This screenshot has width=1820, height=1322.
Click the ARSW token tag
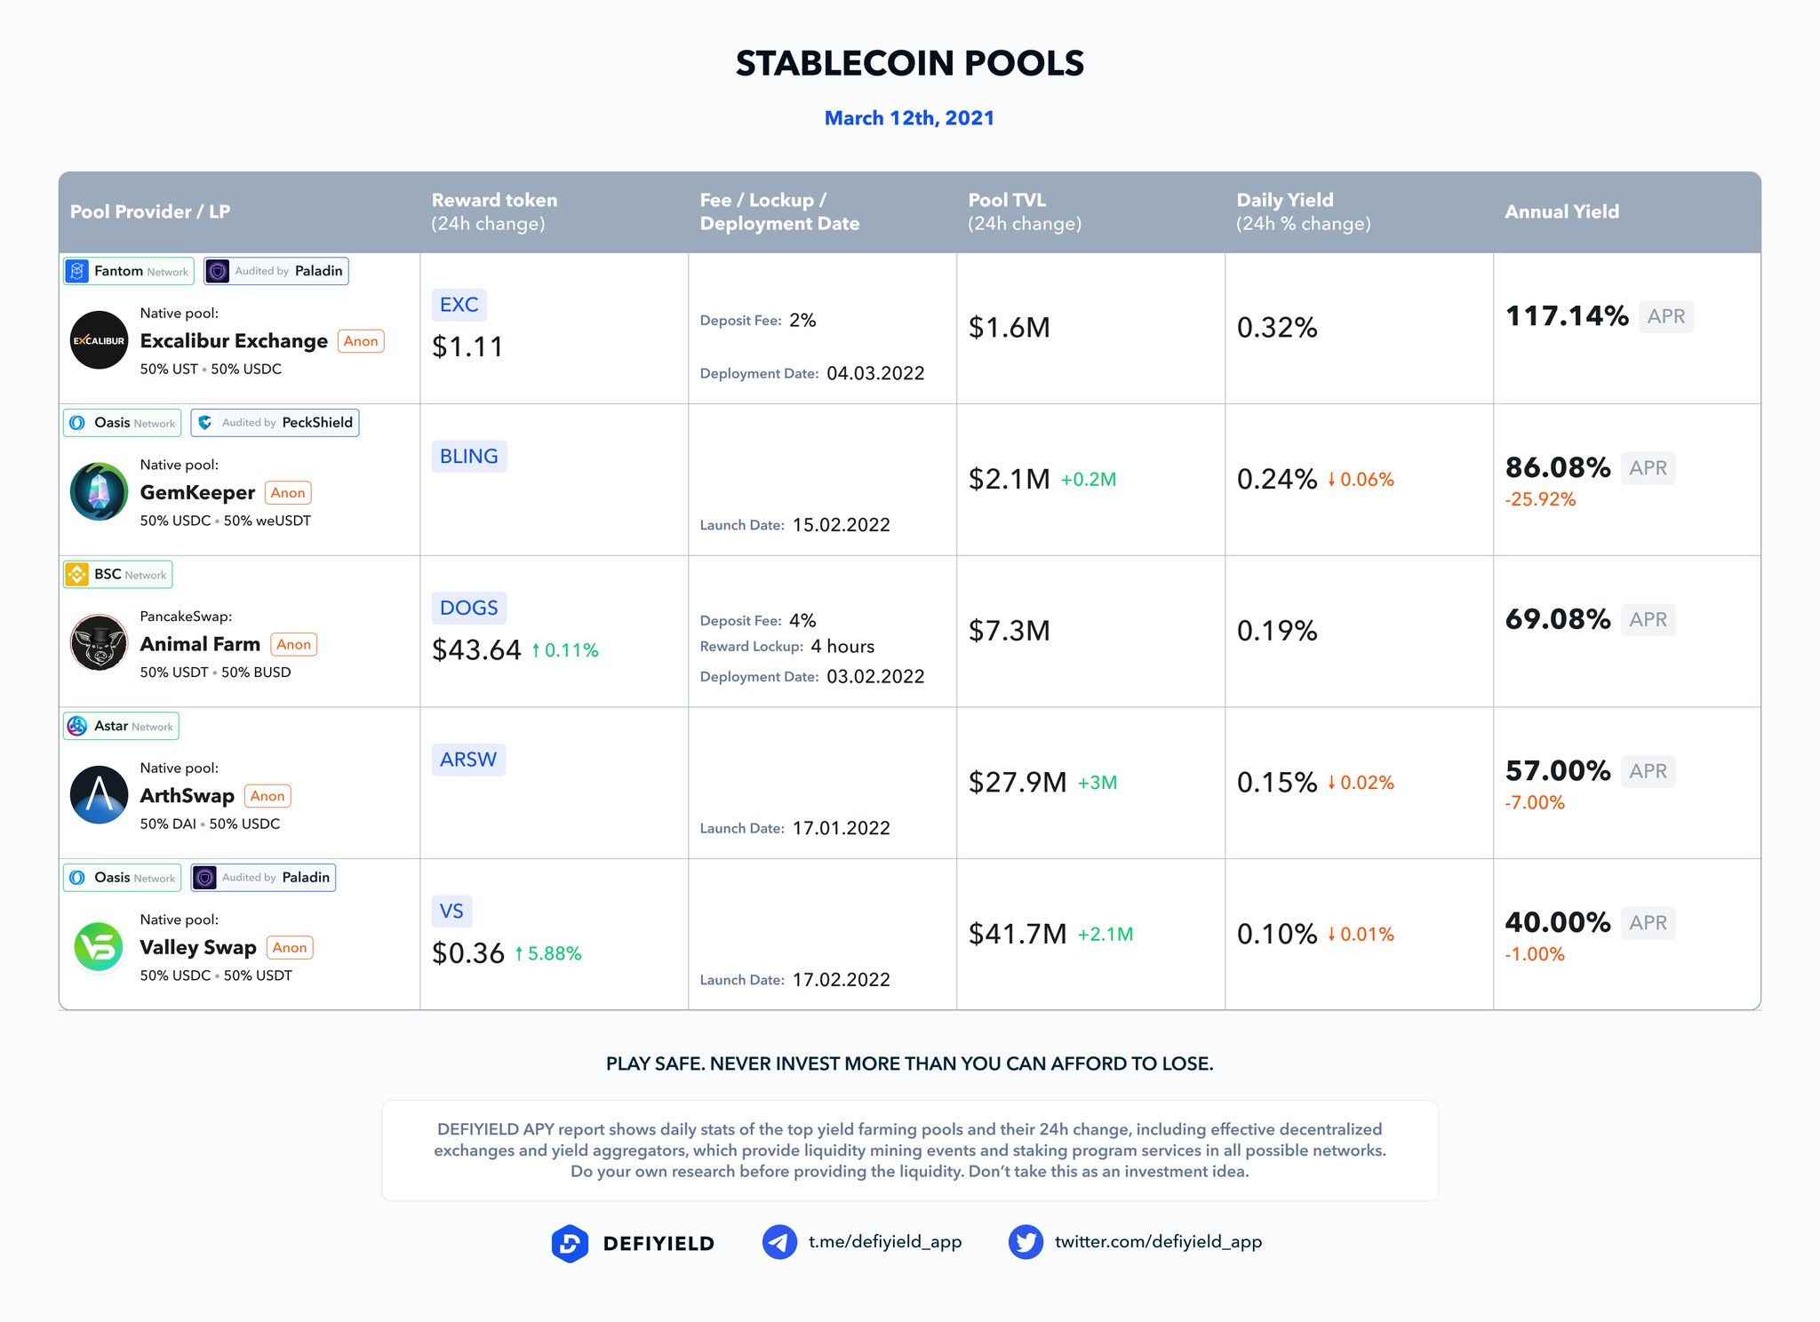pos(468,760)
